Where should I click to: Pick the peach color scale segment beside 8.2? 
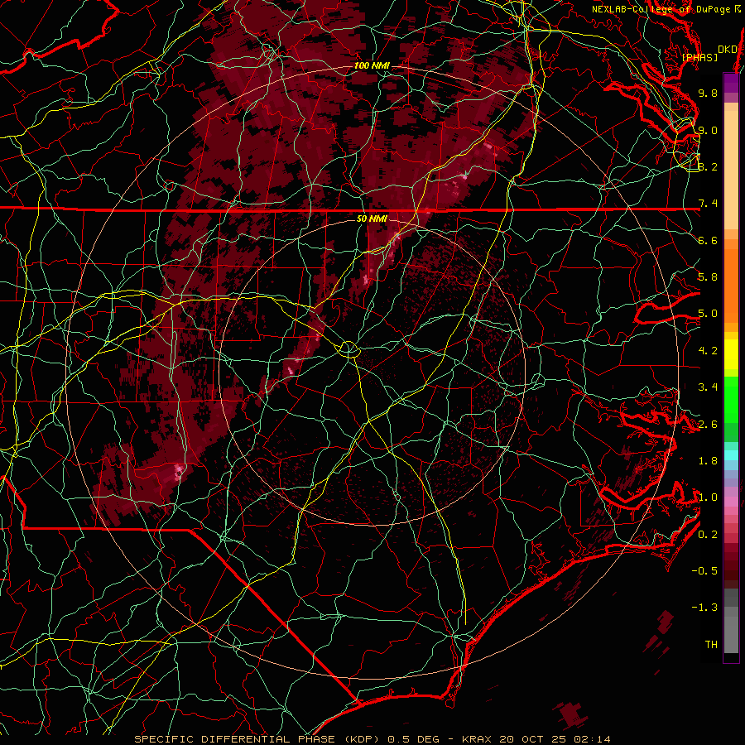point(731,170)
